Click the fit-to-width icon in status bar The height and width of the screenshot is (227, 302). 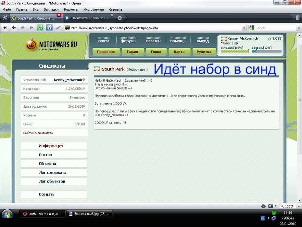coord(264,206)
